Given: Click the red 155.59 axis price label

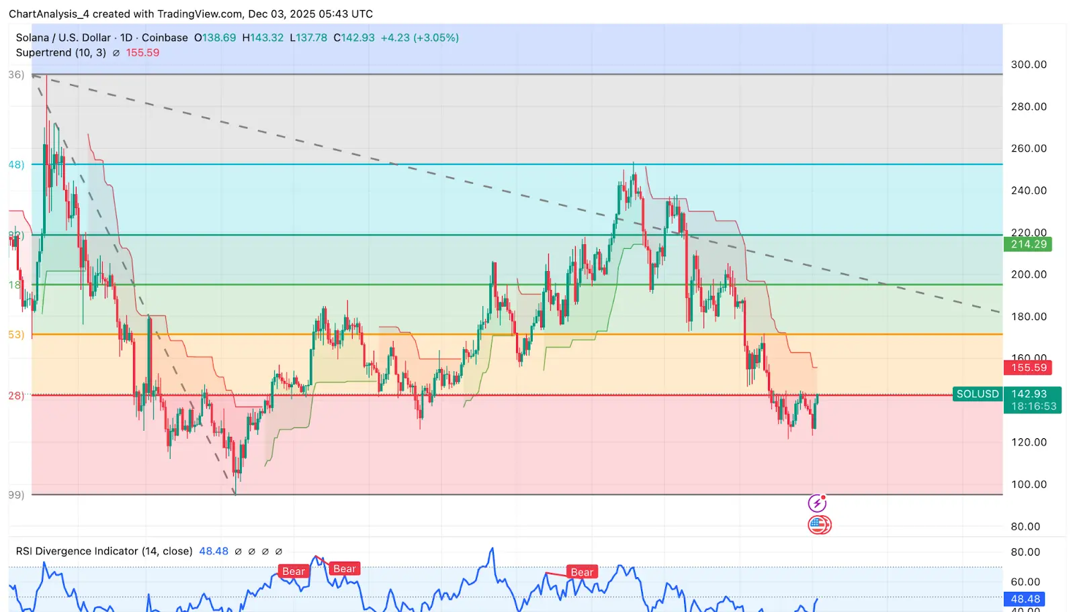Looking at the screenshot, I should point(1029,368).
